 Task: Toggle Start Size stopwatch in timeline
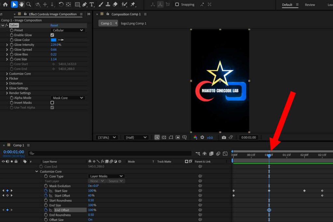[46, 191]
